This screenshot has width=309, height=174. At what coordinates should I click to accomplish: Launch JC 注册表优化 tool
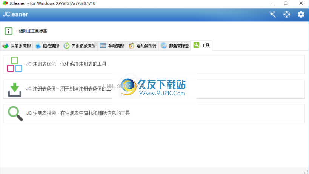[x=154, y=64]
